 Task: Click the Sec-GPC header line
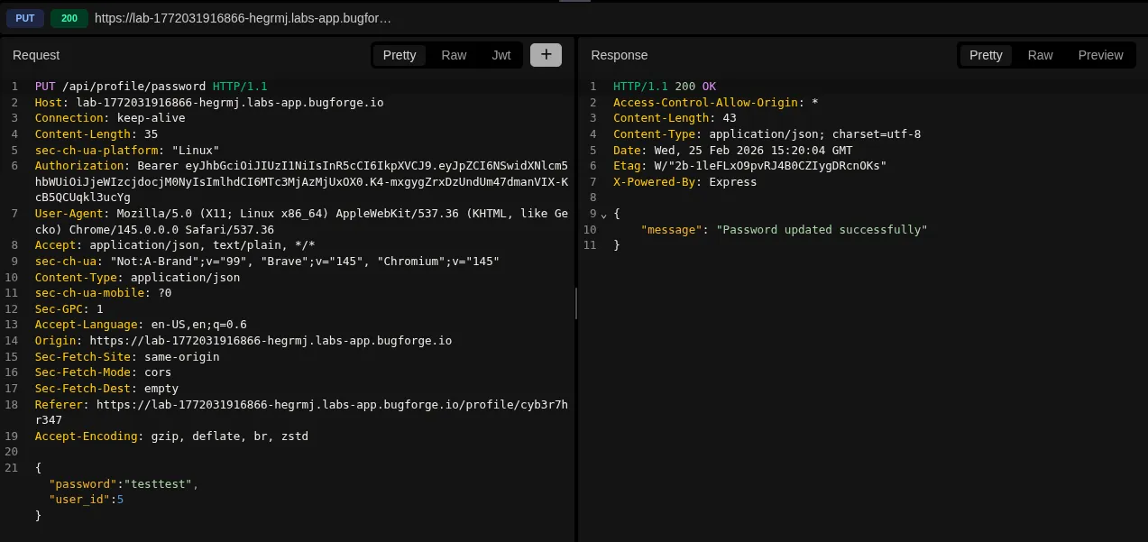69,309
